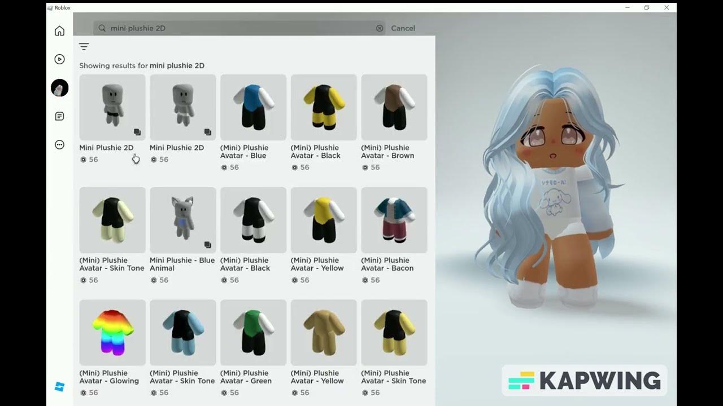Open the Discover play icon in the sidebar

(59, 59)
